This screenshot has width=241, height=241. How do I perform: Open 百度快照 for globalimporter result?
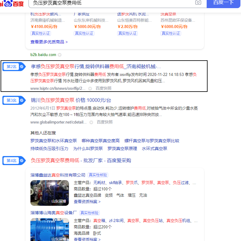click(x=105, y=122)
